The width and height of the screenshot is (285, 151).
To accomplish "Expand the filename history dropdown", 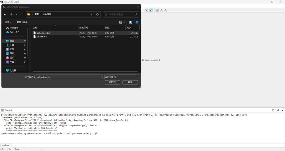I will pyautogui.click(x=101, y=77).
